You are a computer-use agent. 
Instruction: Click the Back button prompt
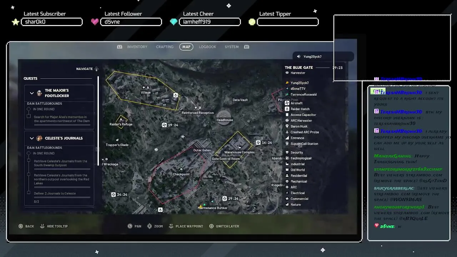coord(26,226)
